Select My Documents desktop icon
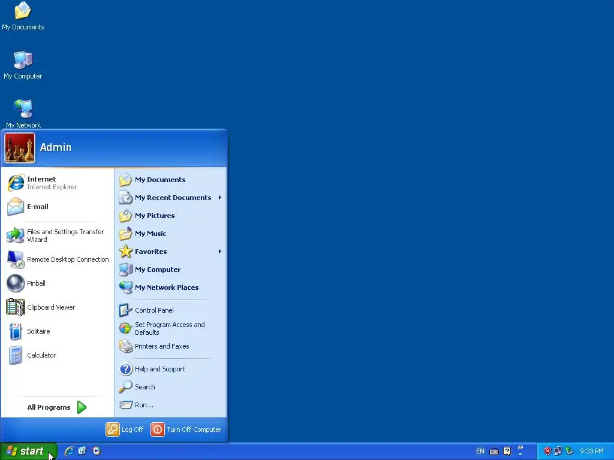614x460 pixels. [x=23, y=16]
